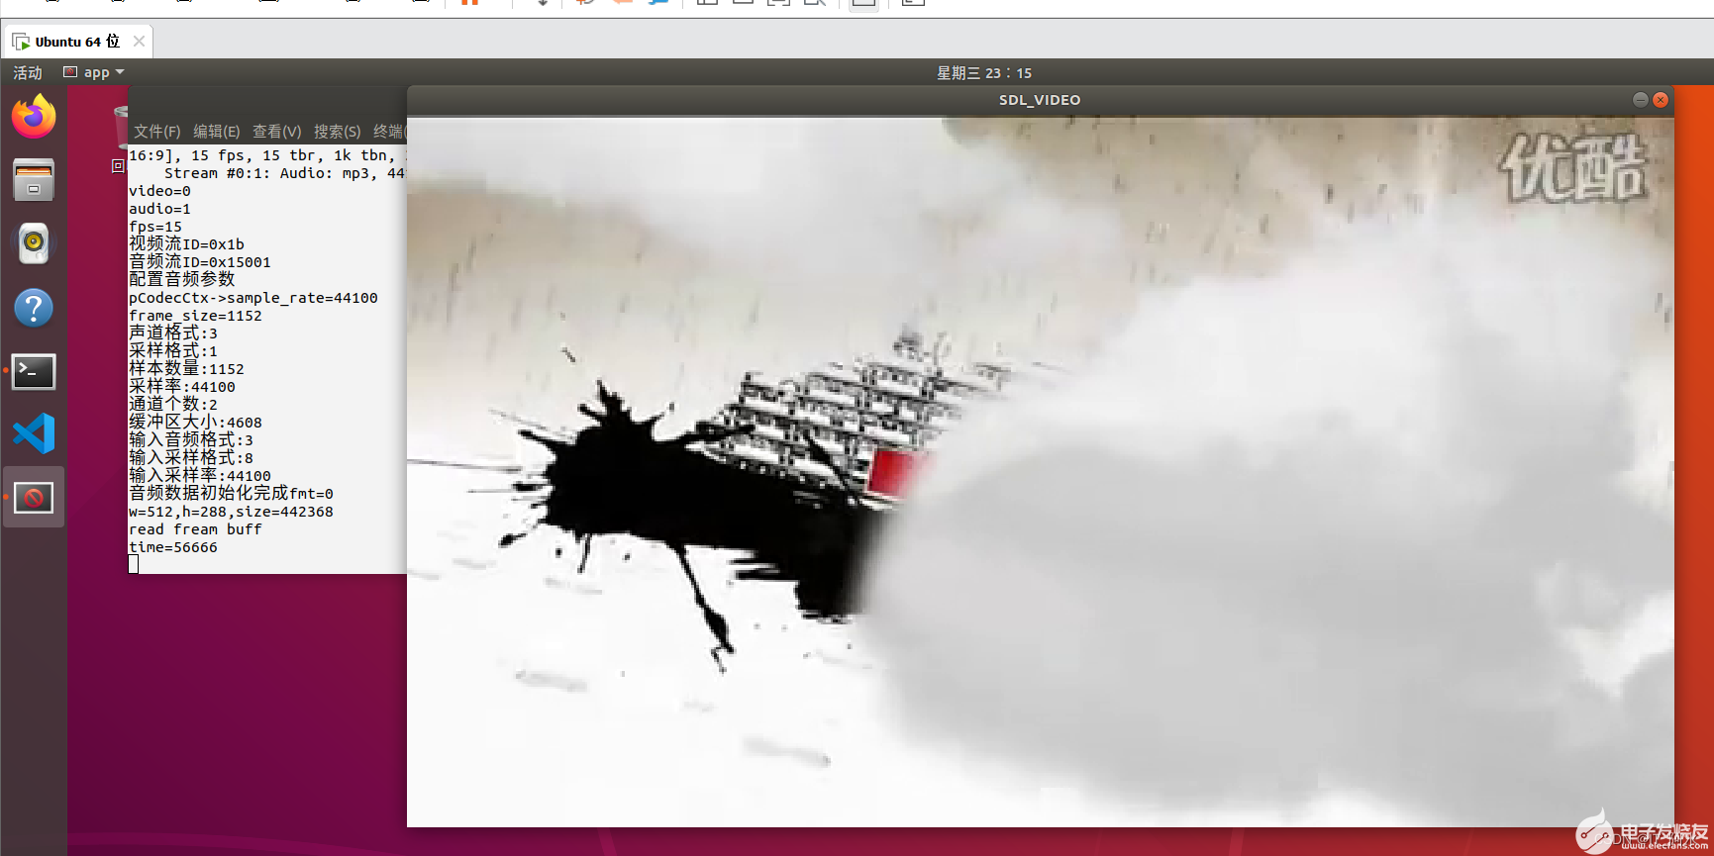
Task: Click the 'audio=1' terminal line
Action: point(159,209)
